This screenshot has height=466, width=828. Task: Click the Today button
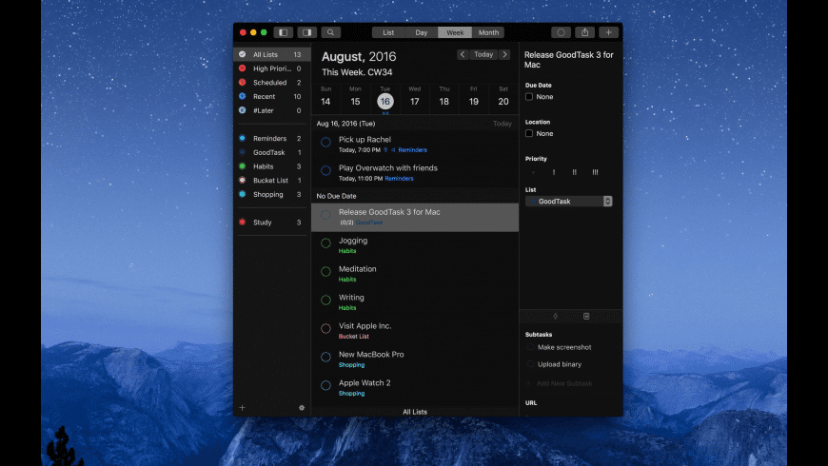click(483, 54)
